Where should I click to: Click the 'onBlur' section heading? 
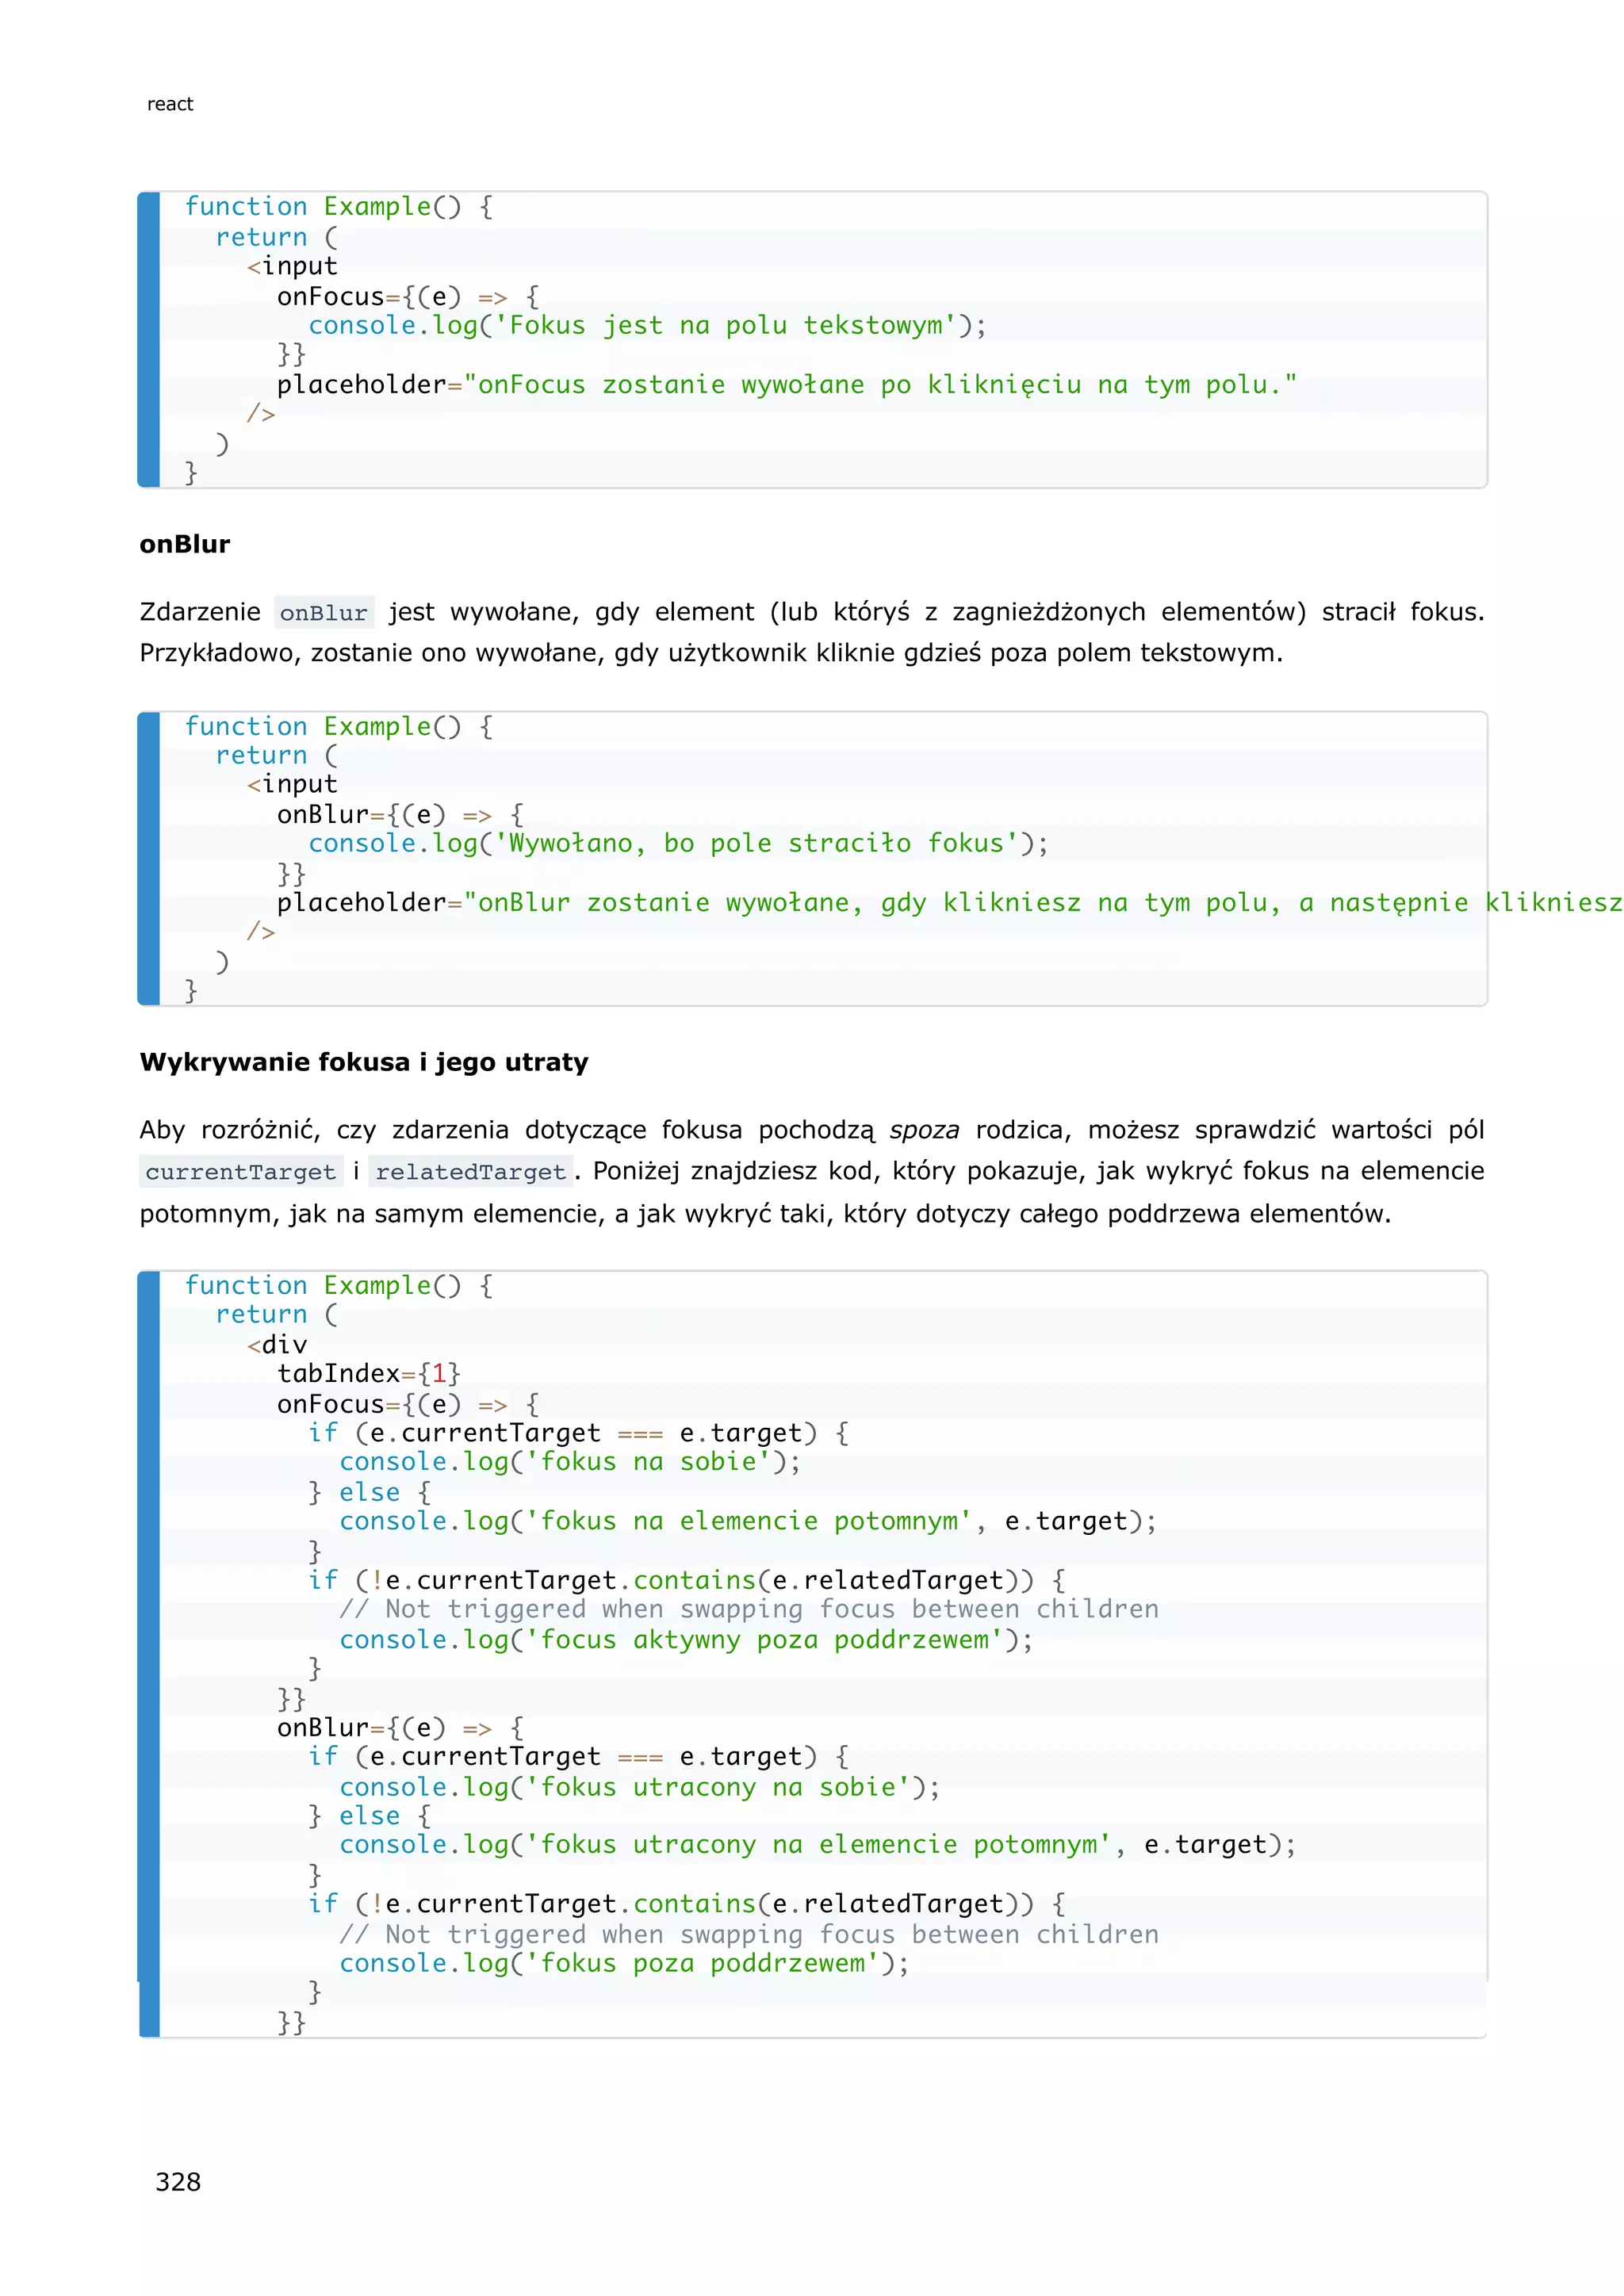pos(185,544)
